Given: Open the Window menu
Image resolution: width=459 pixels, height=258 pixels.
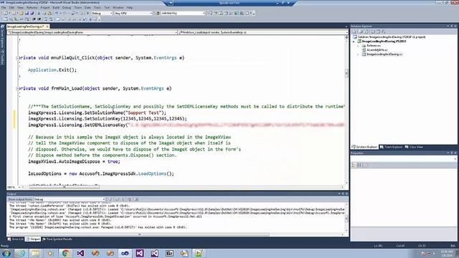Looking at the screenshot, I should [118, 8].
